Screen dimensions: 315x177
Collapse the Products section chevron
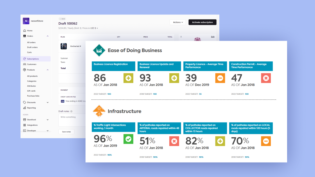(48, 70)
